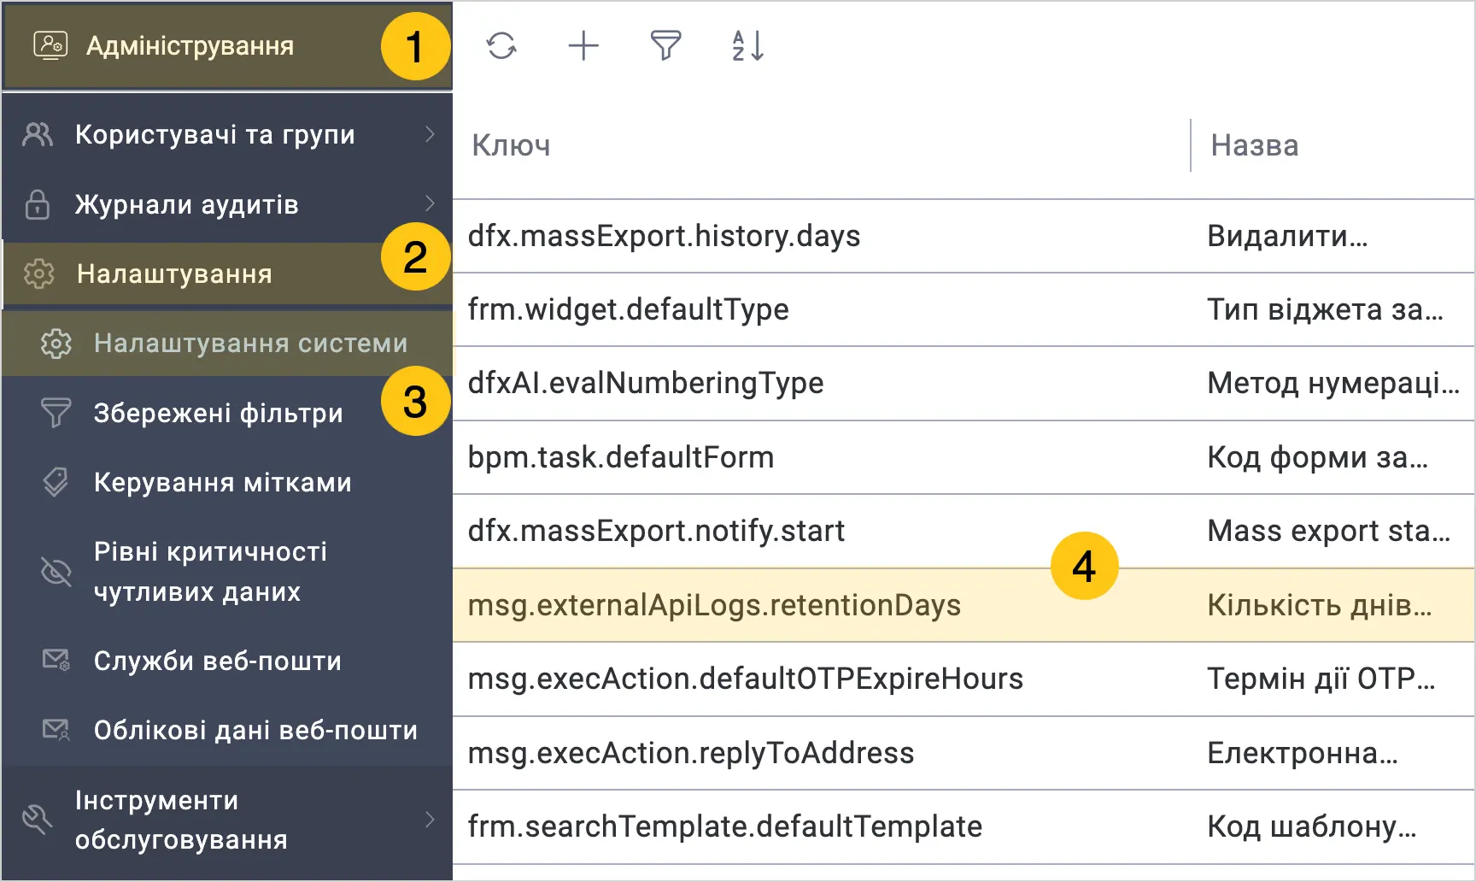Click the refresh icon in the toolbar
The width and height of the screenshot is (1476, 882).
coord(501,45)
